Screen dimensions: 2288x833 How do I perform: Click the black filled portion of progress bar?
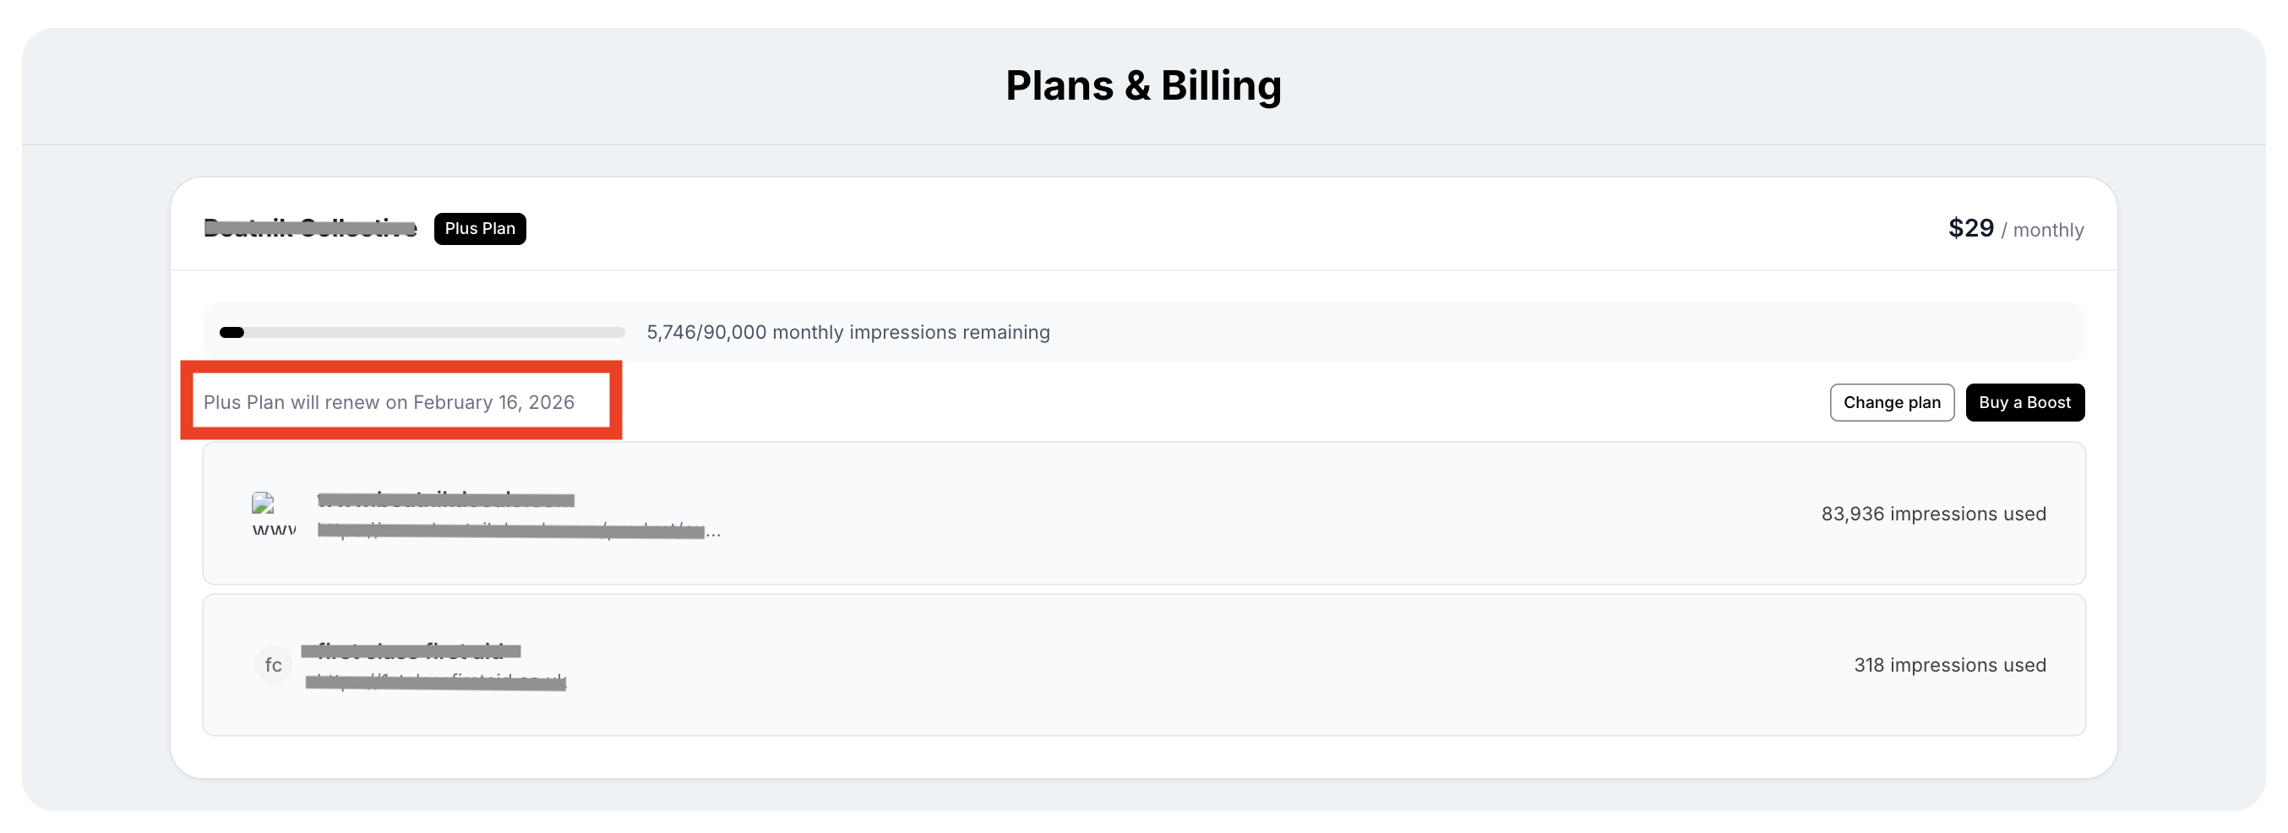click(x=232, y=332)
